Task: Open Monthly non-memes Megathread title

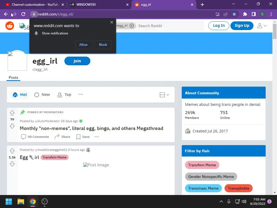Action: pos(91,128)
